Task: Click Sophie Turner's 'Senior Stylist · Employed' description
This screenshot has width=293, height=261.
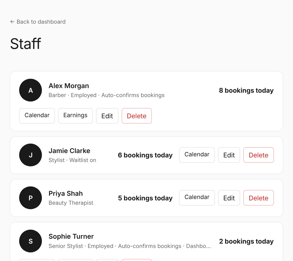Action: pos(130,246)
